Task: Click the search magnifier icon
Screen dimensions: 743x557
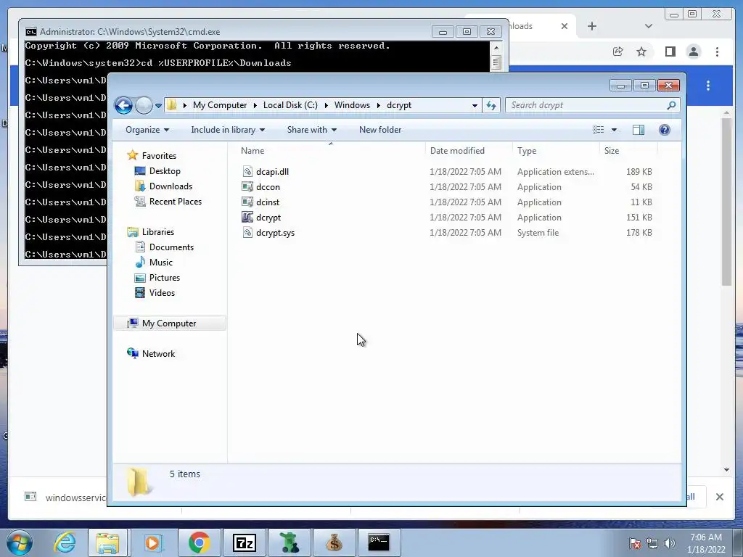Action: click(671, 105)
